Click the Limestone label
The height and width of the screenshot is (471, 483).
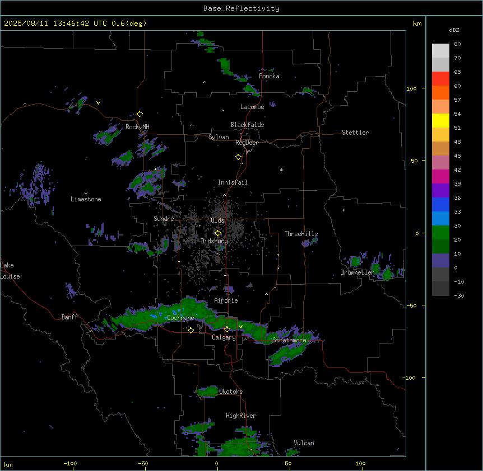[x=86, y=199]
